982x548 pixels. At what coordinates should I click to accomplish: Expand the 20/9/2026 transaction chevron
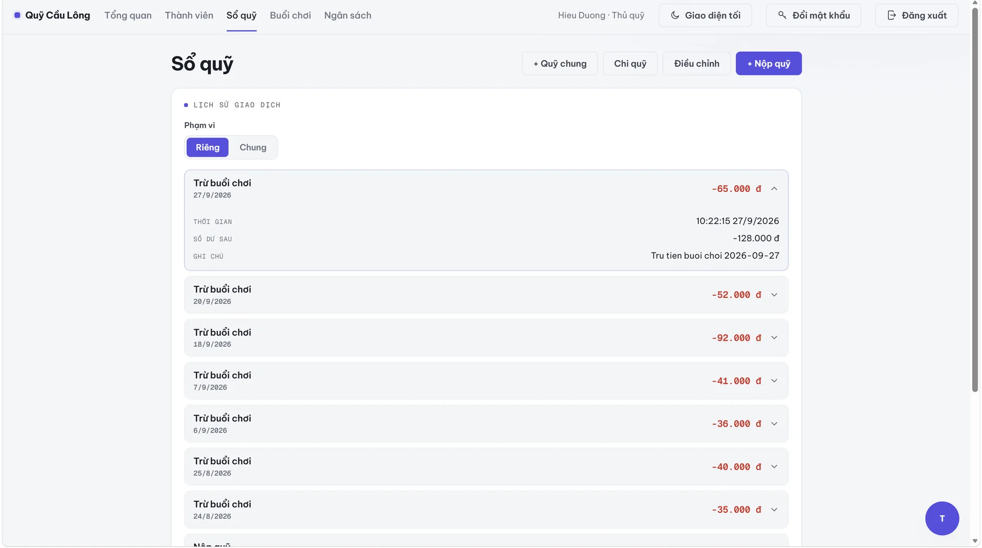774,295
